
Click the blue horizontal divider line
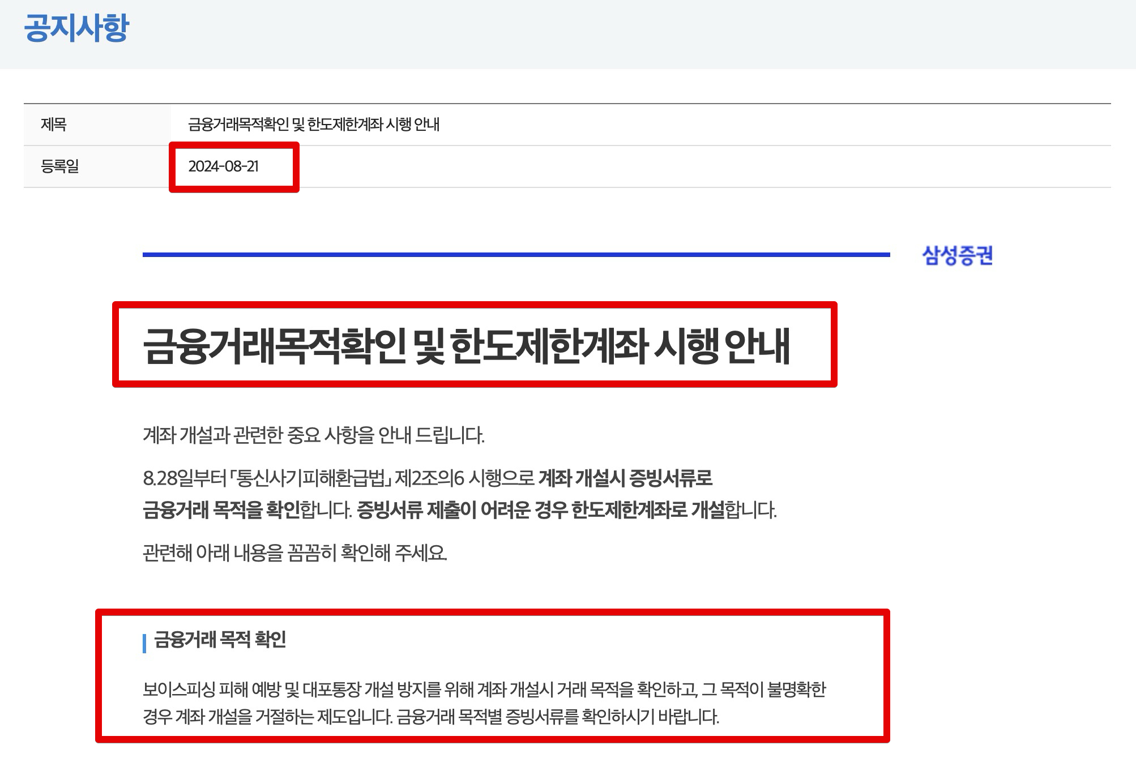(x=515, y=255)
